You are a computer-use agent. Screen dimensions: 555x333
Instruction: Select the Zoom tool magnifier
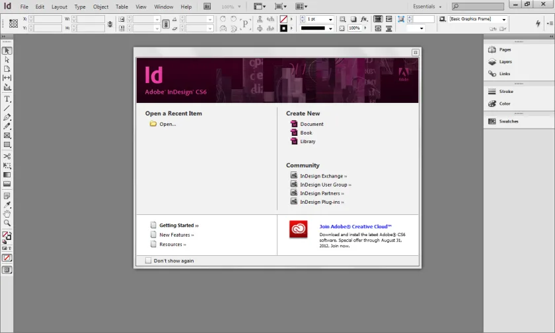point(7,223)
